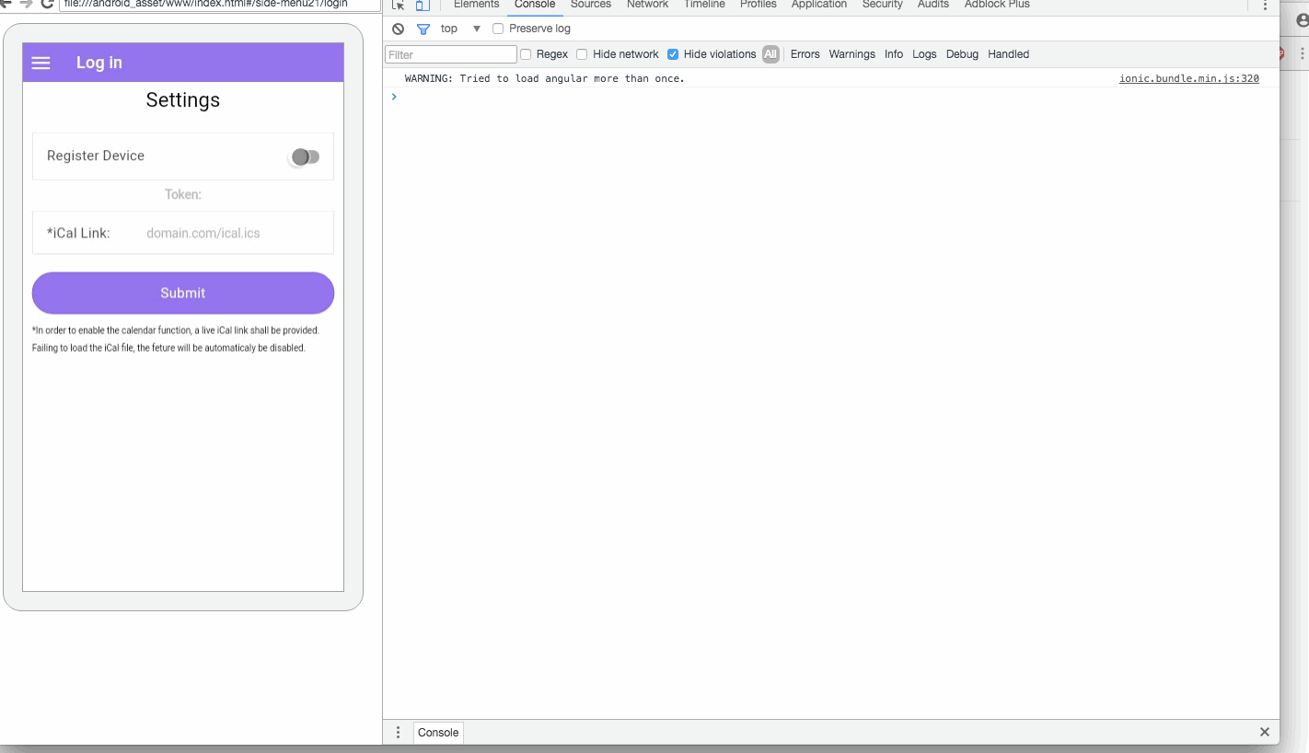The height and width of the screenshot is (753, 1309).
Task: Click the browser address bar
Action: (x=219, y=4)
